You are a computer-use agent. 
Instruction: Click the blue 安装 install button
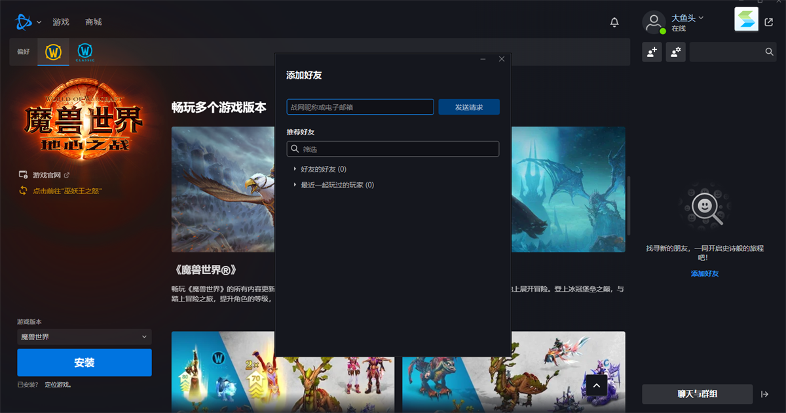tap(84, 362)
